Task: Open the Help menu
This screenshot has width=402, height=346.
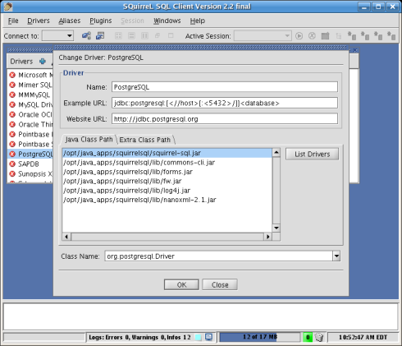Action: click(198, 21)
